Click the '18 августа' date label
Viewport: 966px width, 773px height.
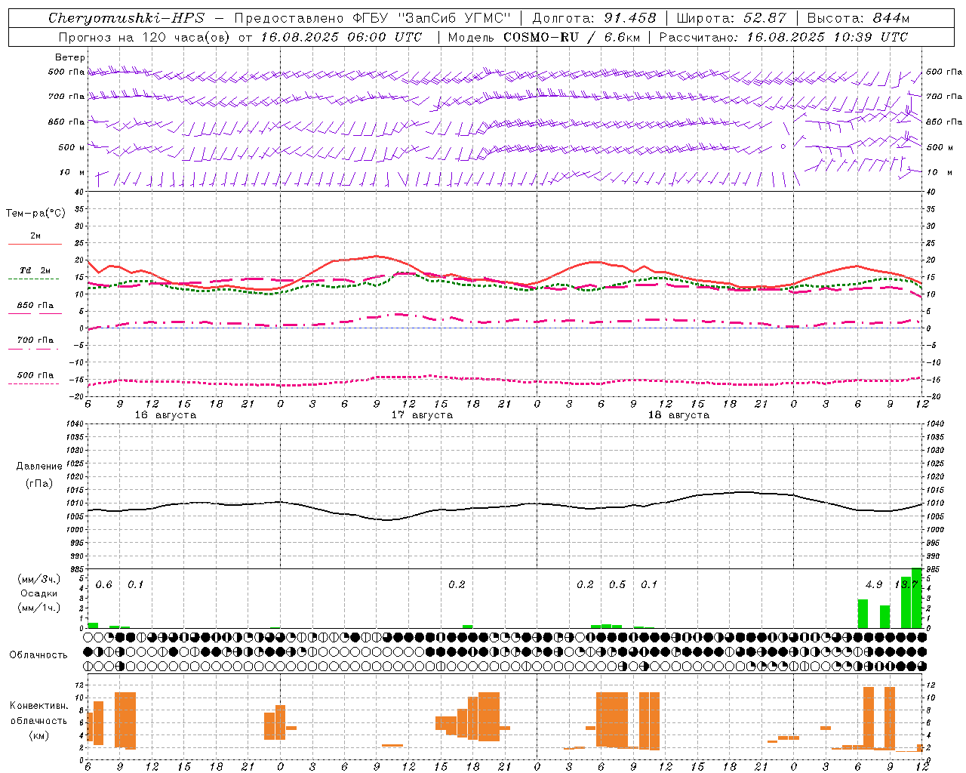678,415
